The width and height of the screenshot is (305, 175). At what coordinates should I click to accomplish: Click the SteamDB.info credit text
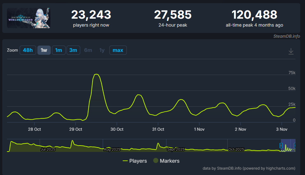pyautogui.click(x=287, y=36)
